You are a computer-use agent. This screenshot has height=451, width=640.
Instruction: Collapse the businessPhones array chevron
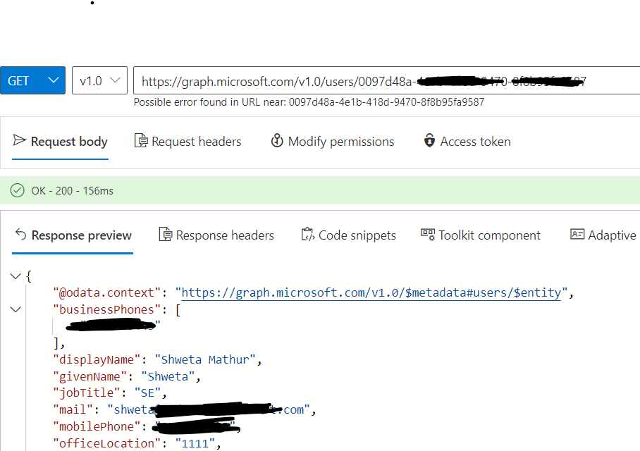[16, 309]
